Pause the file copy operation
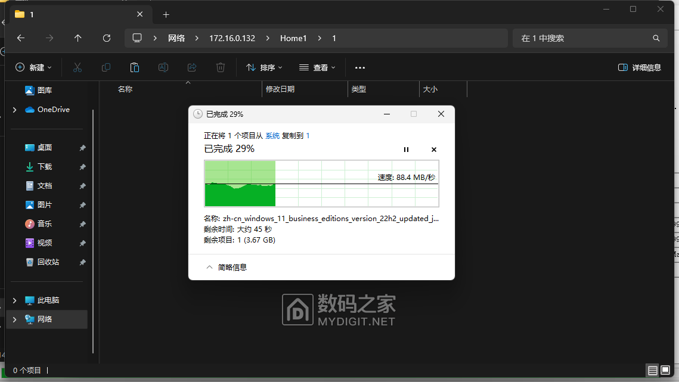 point(406,150)
